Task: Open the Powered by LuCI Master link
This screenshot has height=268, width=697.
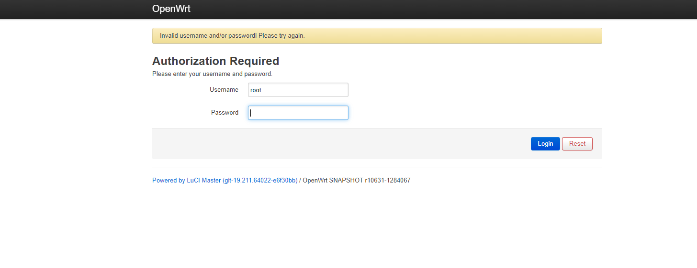Action: coord(225,181)
